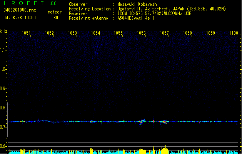
Task: Click the HROFFT 1.0.0 title text
Action: click(x=30, y=3)
